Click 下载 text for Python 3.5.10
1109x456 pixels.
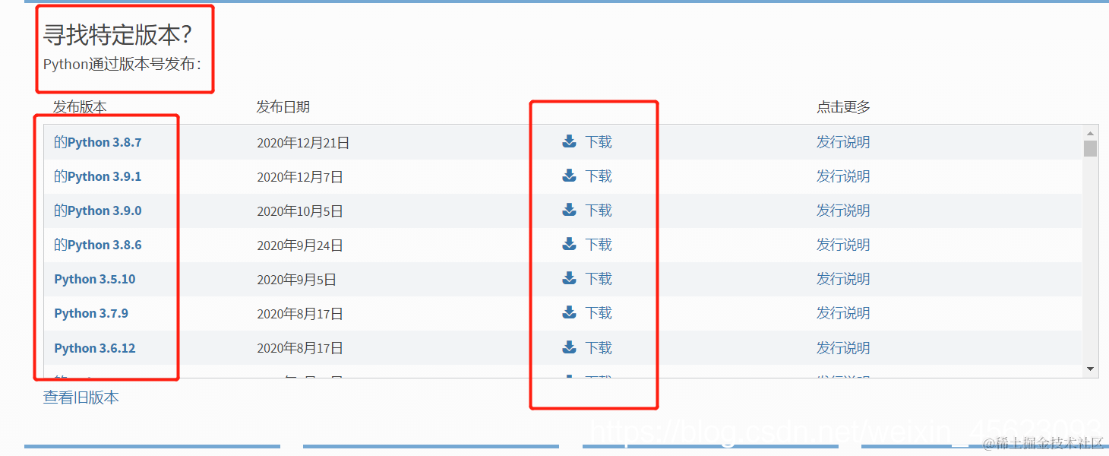(599, 279)
